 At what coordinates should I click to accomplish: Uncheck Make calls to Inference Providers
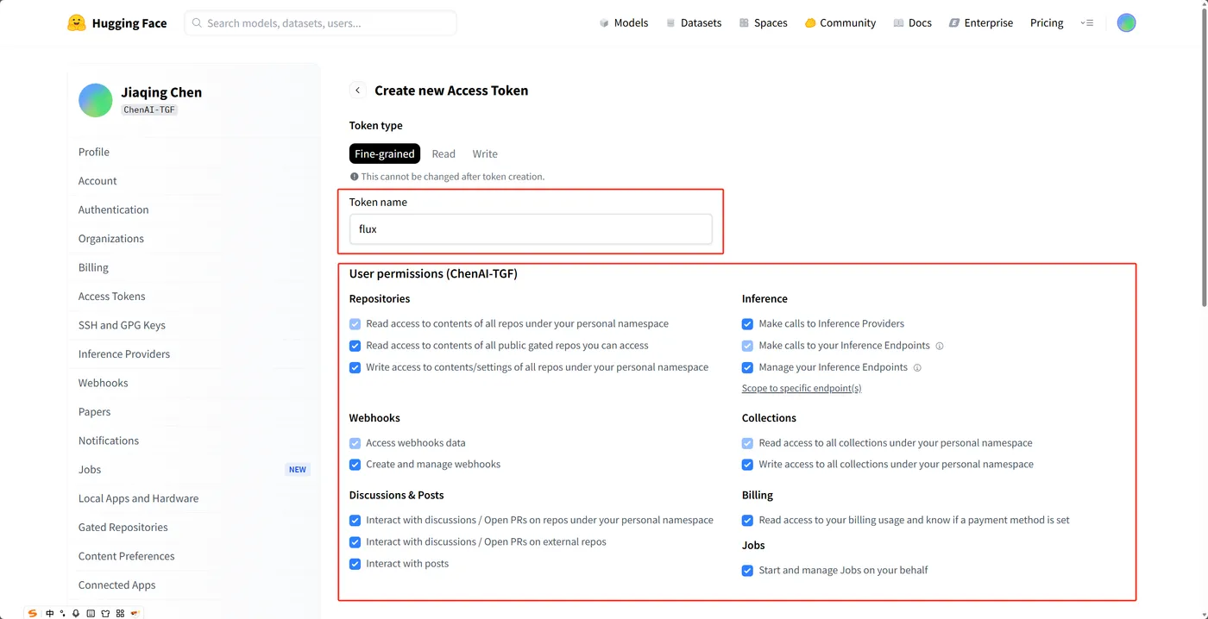747,324
